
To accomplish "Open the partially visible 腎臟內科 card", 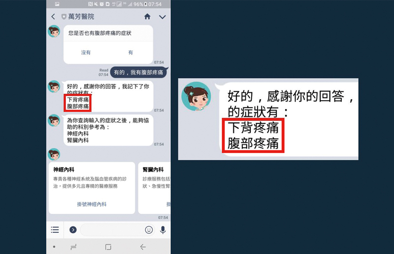I will [154, 188].
